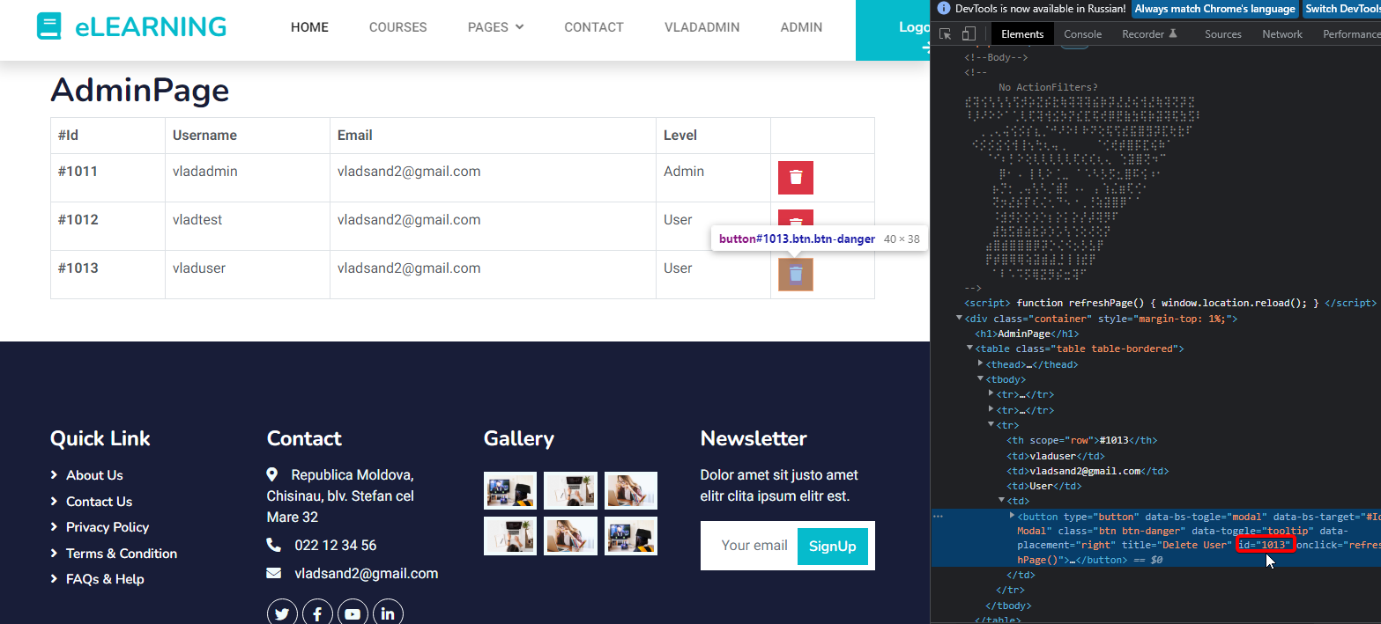1381x624 pixels.
Task: Select the script refreshPage line in DevTools
Action: 1169,303
